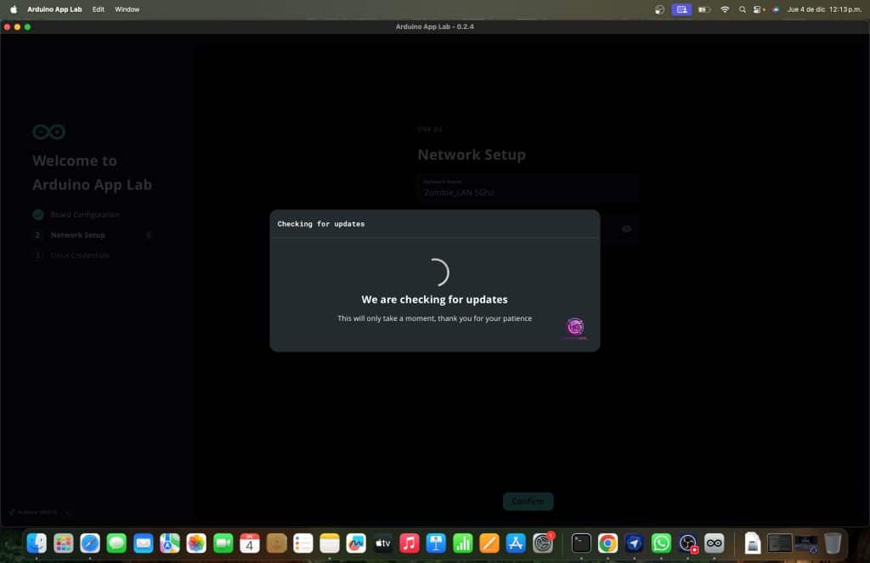Launch Keynote from the dock

(436, 543)
